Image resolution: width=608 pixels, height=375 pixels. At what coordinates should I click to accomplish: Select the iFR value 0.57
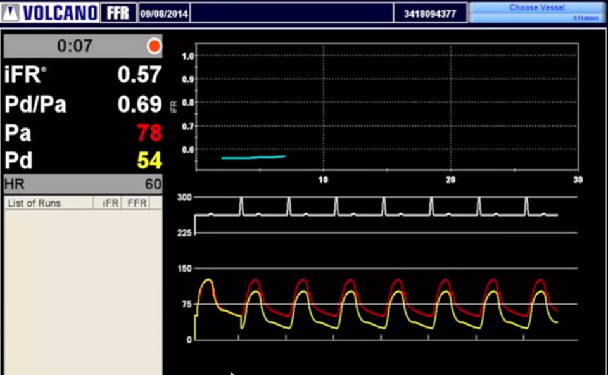pyautogui.click(x=139, y=75)
